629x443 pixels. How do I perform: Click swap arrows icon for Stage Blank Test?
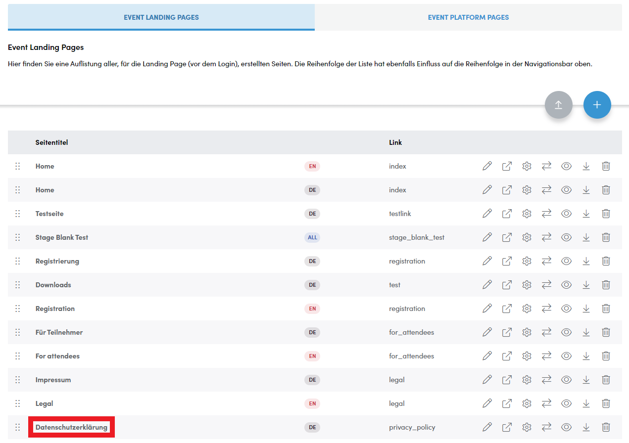pos(546,237)
